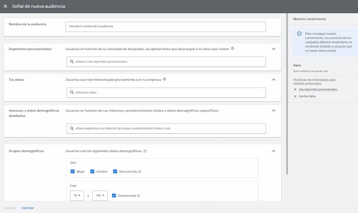The image size is (358, 213).
Task: Collapse the Segmentos personalizados section
Action: pos(273,49)
